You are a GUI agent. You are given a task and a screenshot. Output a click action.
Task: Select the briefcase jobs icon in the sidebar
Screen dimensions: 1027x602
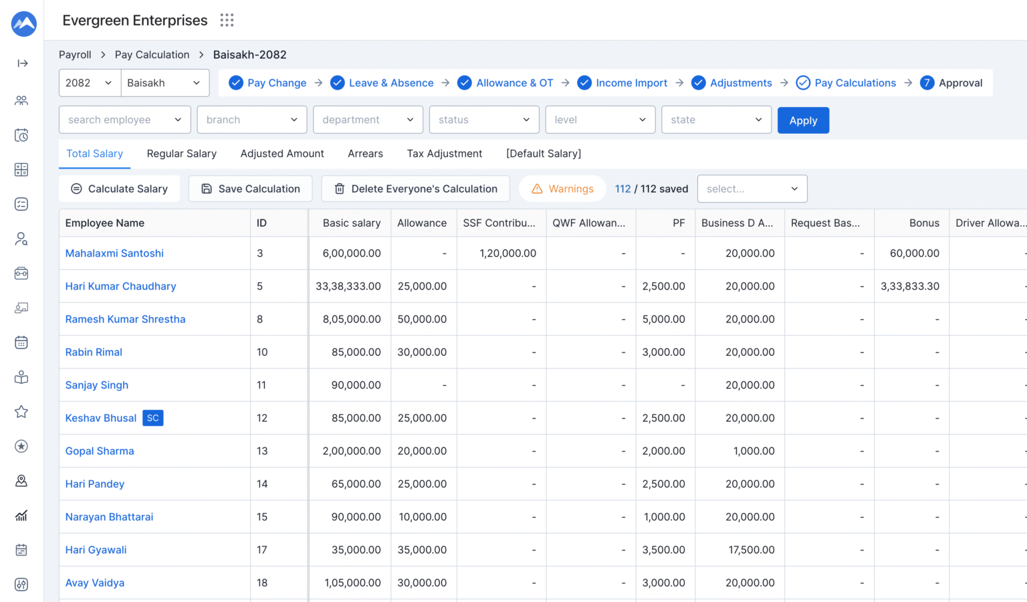21,273
